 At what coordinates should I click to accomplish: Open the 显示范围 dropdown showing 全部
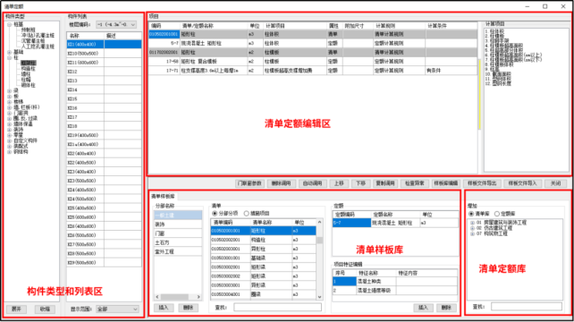[x=117, y=309]
